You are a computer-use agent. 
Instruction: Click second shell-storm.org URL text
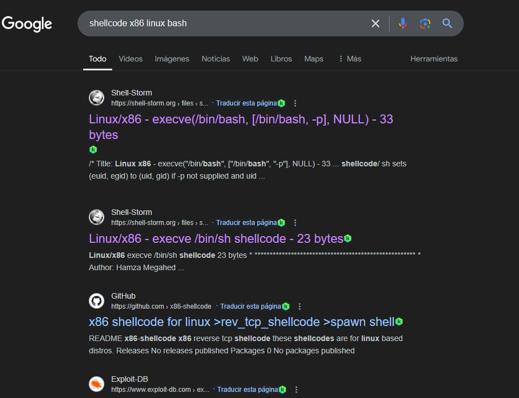coord(160,223)
